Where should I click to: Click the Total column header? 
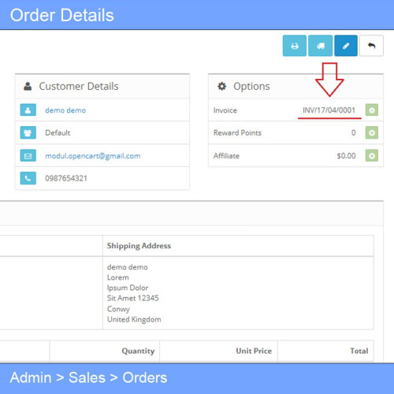[x=359, y=351]
